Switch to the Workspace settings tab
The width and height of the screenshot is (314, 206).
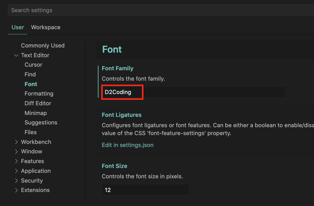click(x=46, y=27)
